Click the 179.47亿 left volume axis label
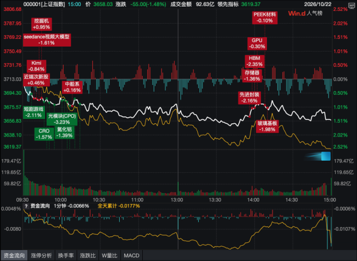The image size is (357, 261). tap(11, 161)
